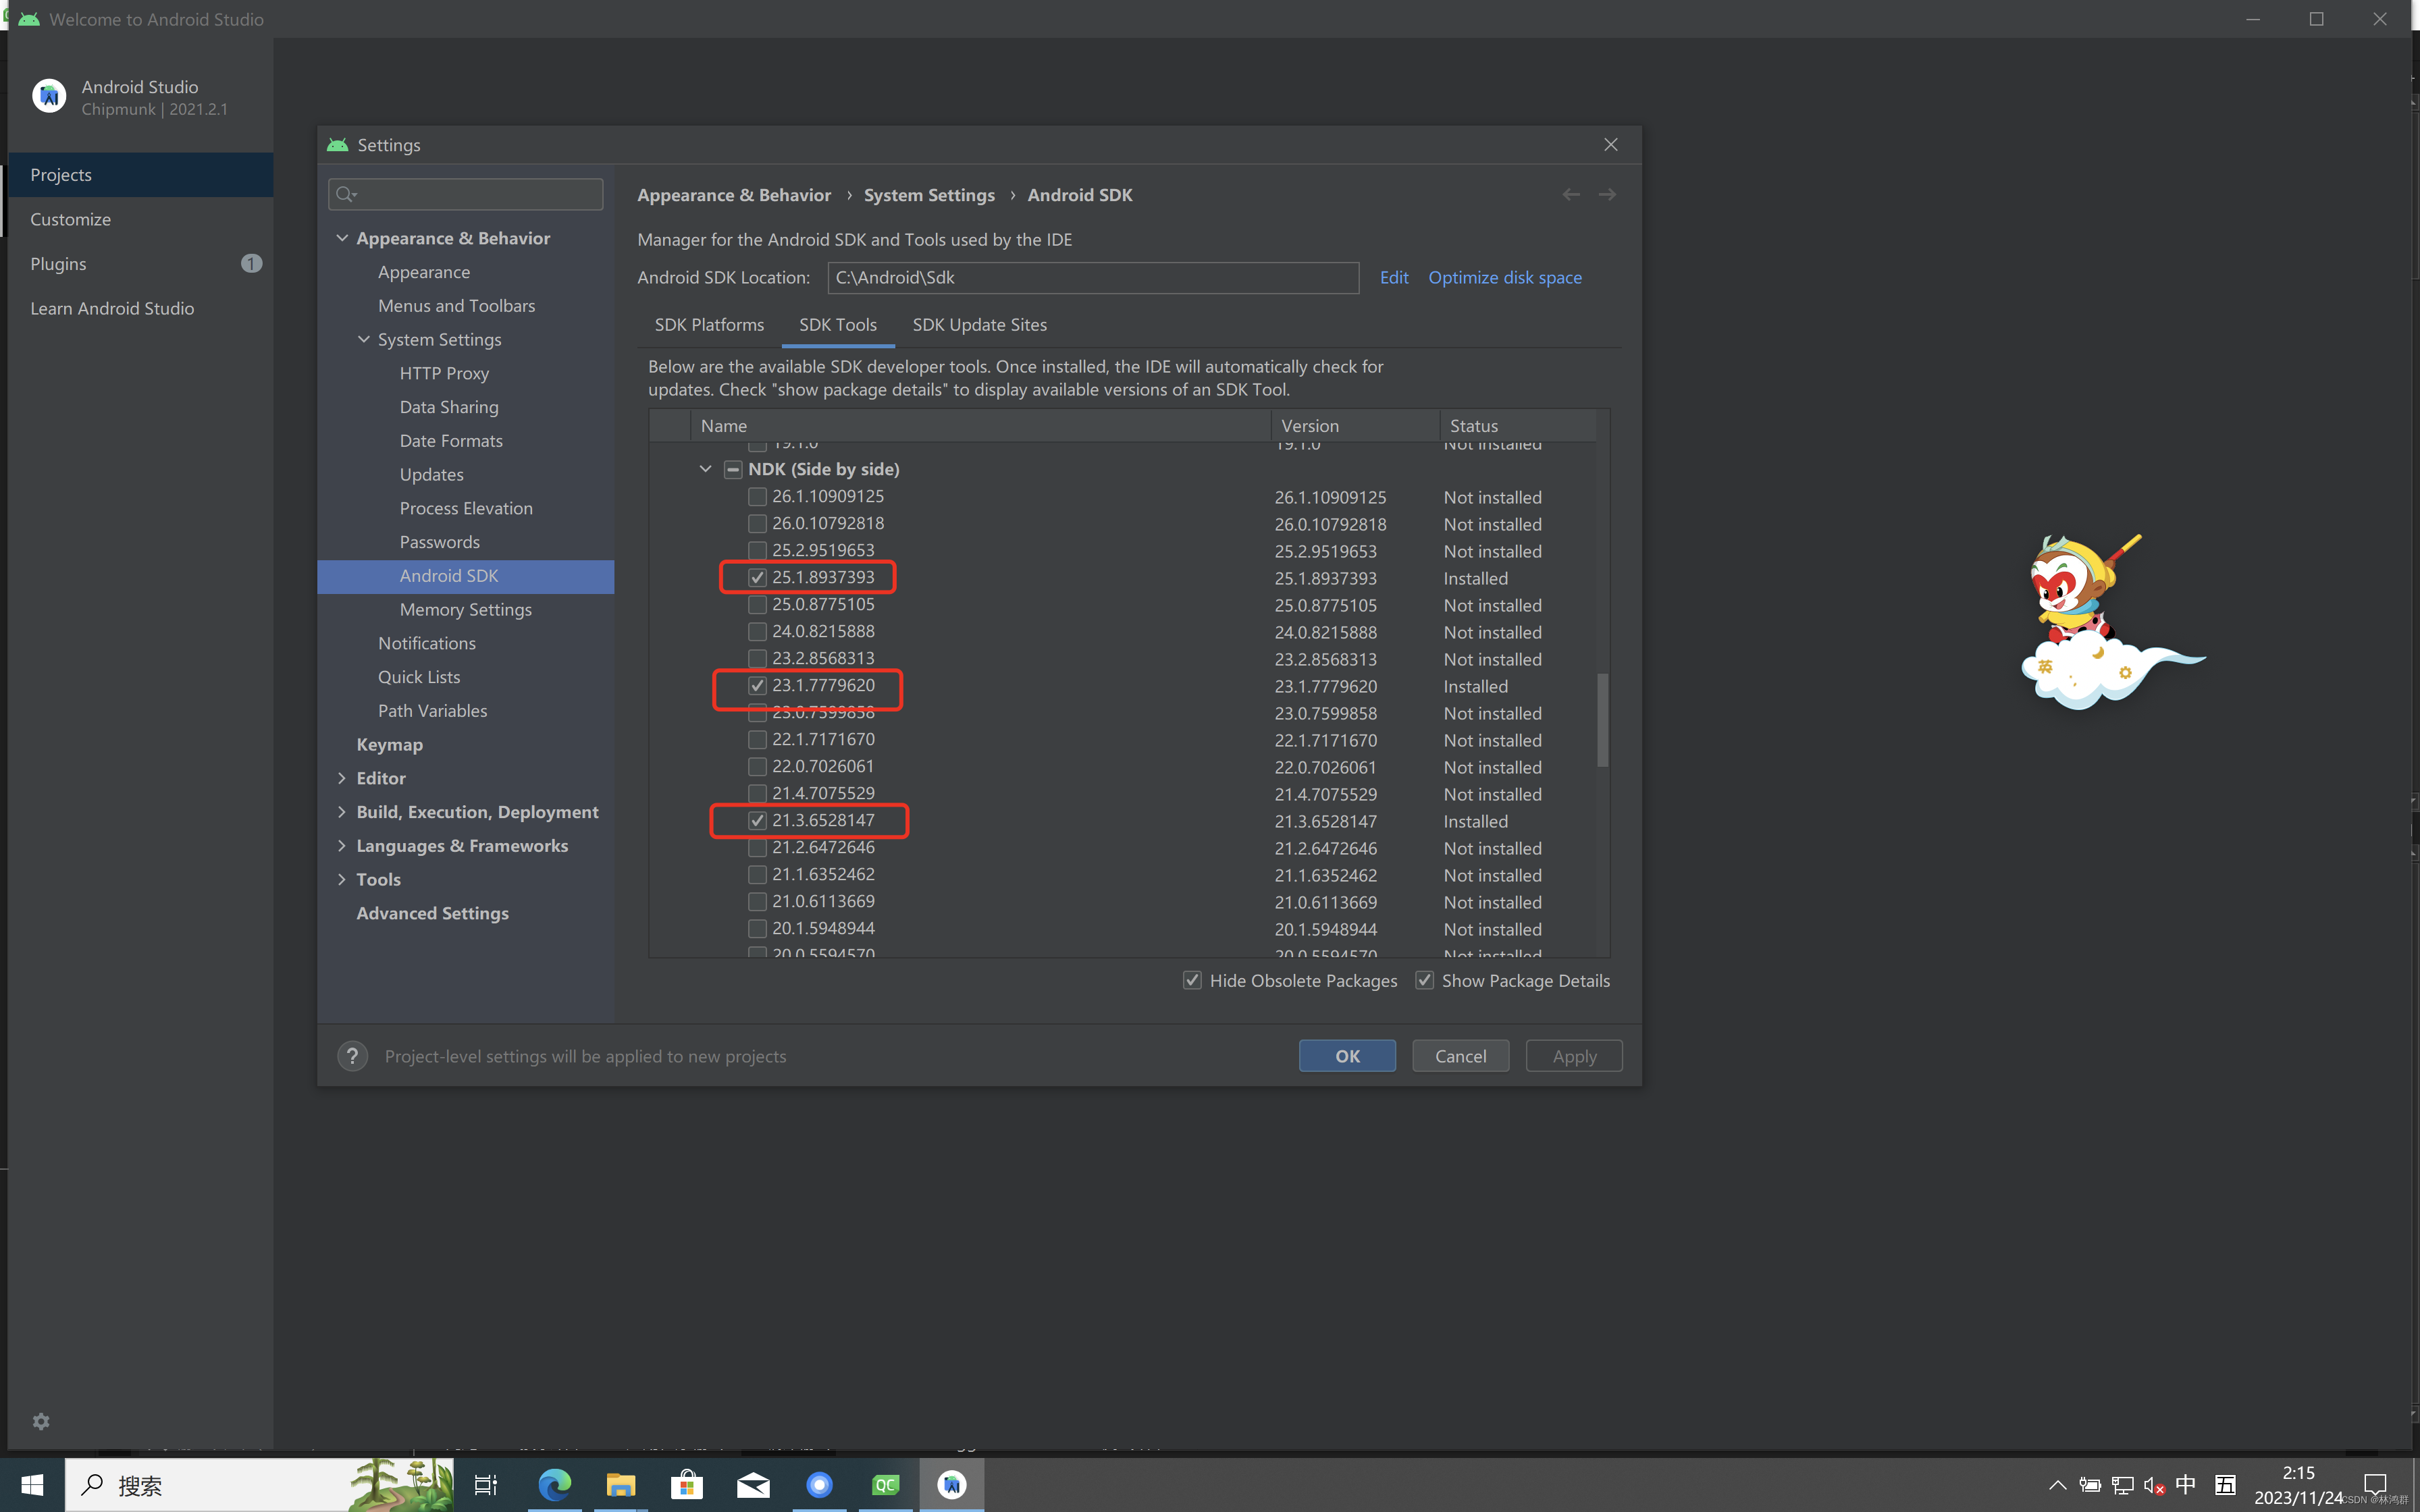The width and height of the screenshot is (2420, 1512).
Task: Open Notifications settings page
Action: point(466,643)
